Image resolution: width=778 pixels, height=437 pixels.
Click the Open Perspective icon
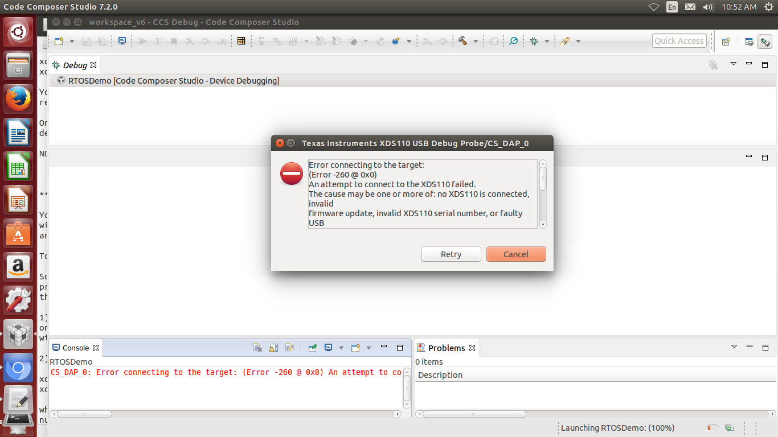pos(726,42)
